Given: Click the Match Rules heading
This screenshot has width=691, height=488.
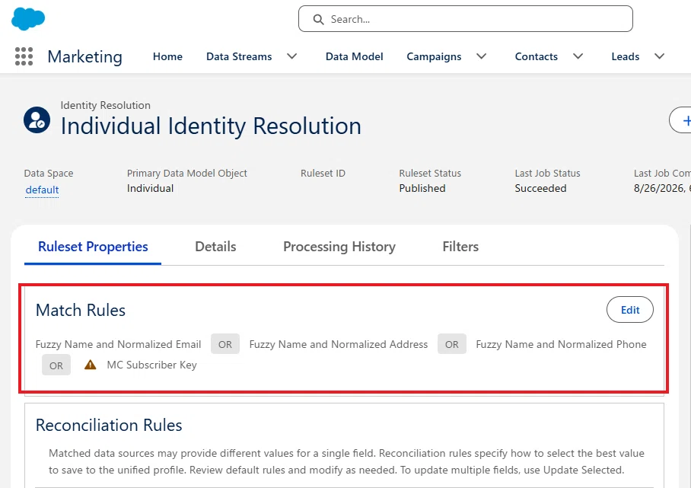Looking at the screenshot, I should pyautogui.click(x=81, y=311).
